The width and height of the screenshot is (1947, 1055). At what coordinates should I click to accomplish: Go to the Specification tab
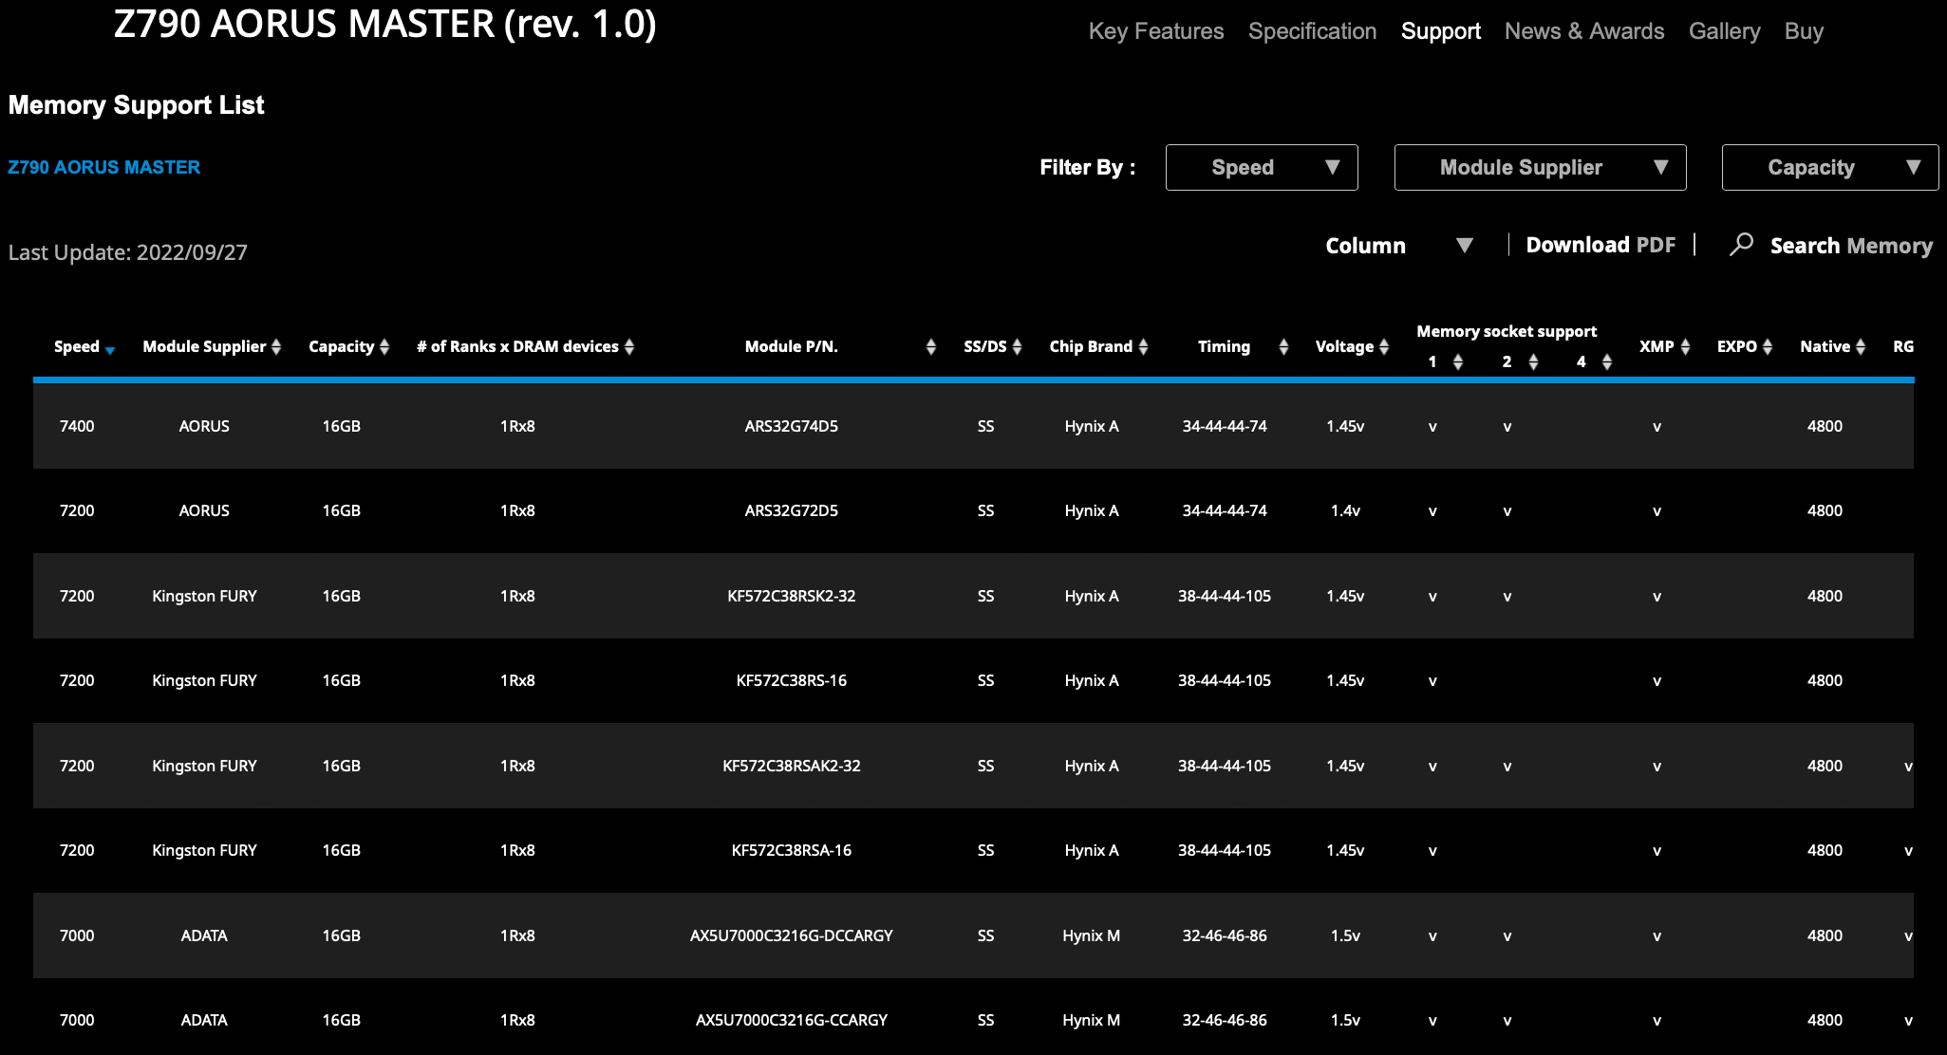(x=1312, y=31)
